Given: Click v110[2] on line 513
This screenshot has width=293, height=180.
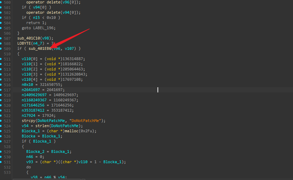Looking at the screenshot, I should click(x=30, y=69).
